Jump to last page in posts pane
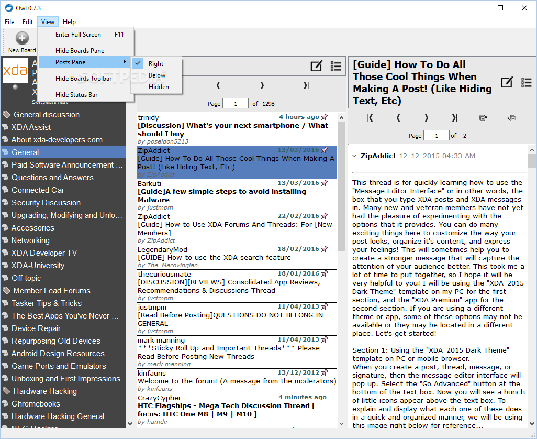Viewport: 537px width, 439px height. click(454, 118)
